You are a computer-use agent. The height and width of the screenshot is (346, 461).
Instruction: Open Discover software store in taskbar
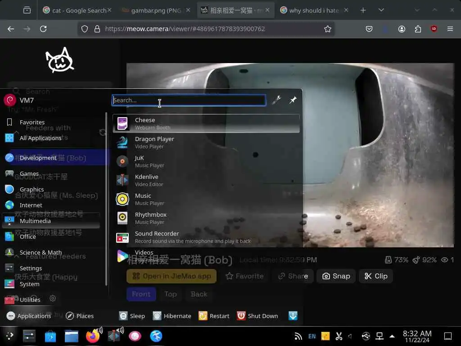point(50,336)
